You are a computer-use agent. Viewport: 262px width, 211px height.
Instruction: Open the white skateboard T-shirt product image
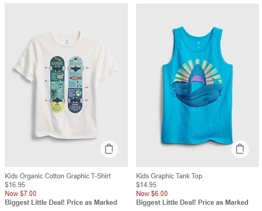point(66,85)
